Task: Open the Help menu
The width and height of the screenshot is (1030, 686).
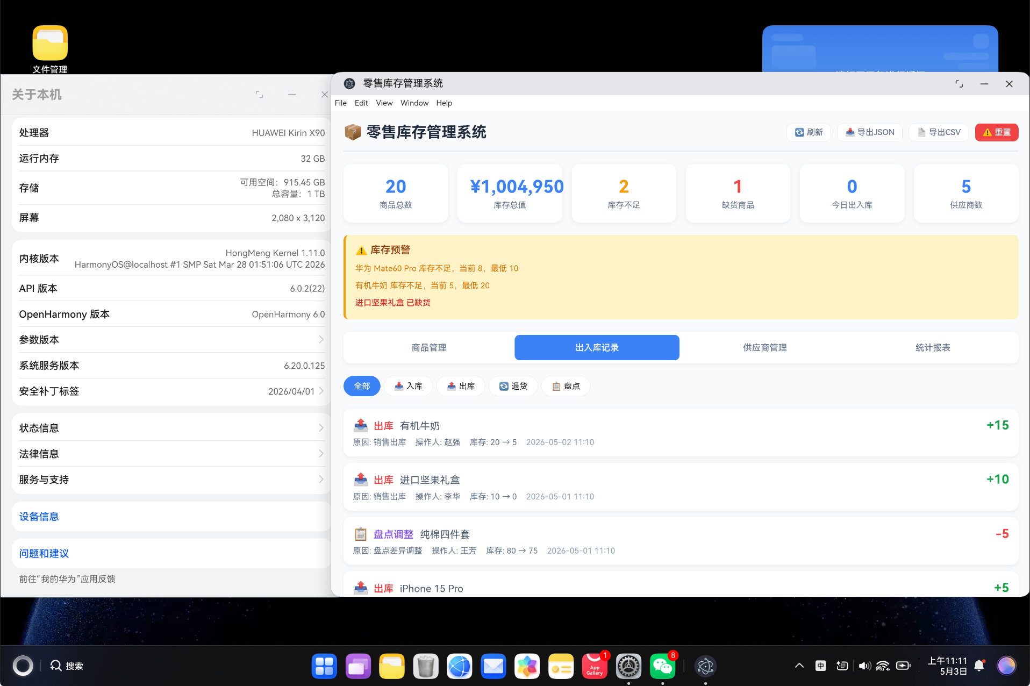Action: [444, 103]
